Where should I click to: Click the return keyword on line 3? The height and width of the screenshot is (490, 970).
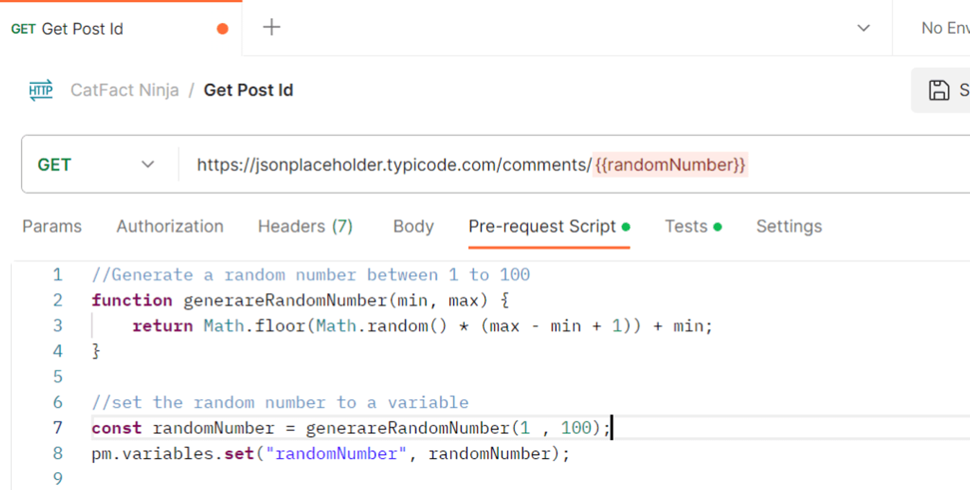pyautogui.click(x=163, y=326)
